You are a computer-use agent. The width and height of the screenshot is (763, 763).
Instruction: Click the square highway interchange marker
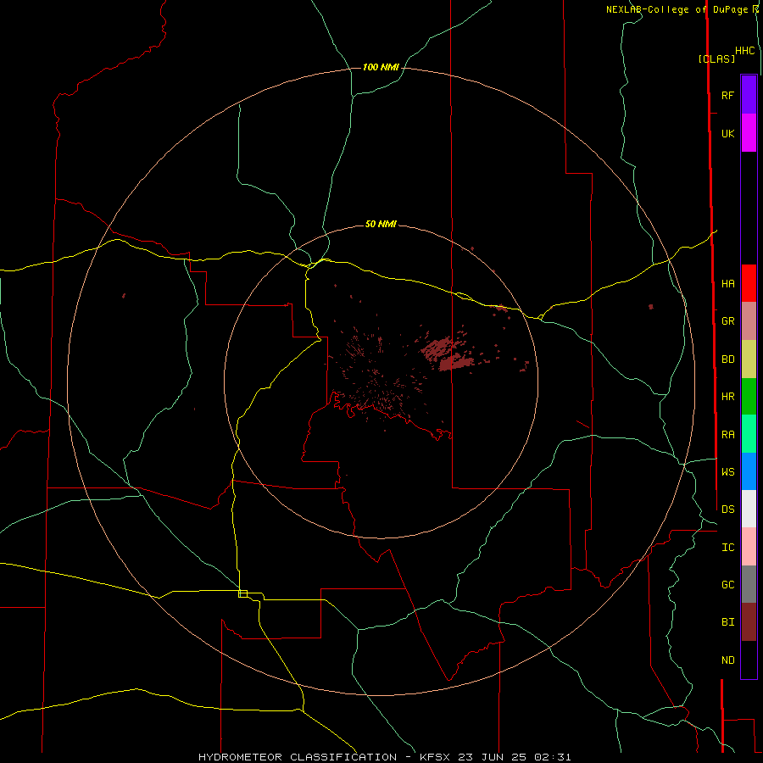pos(242,593)
